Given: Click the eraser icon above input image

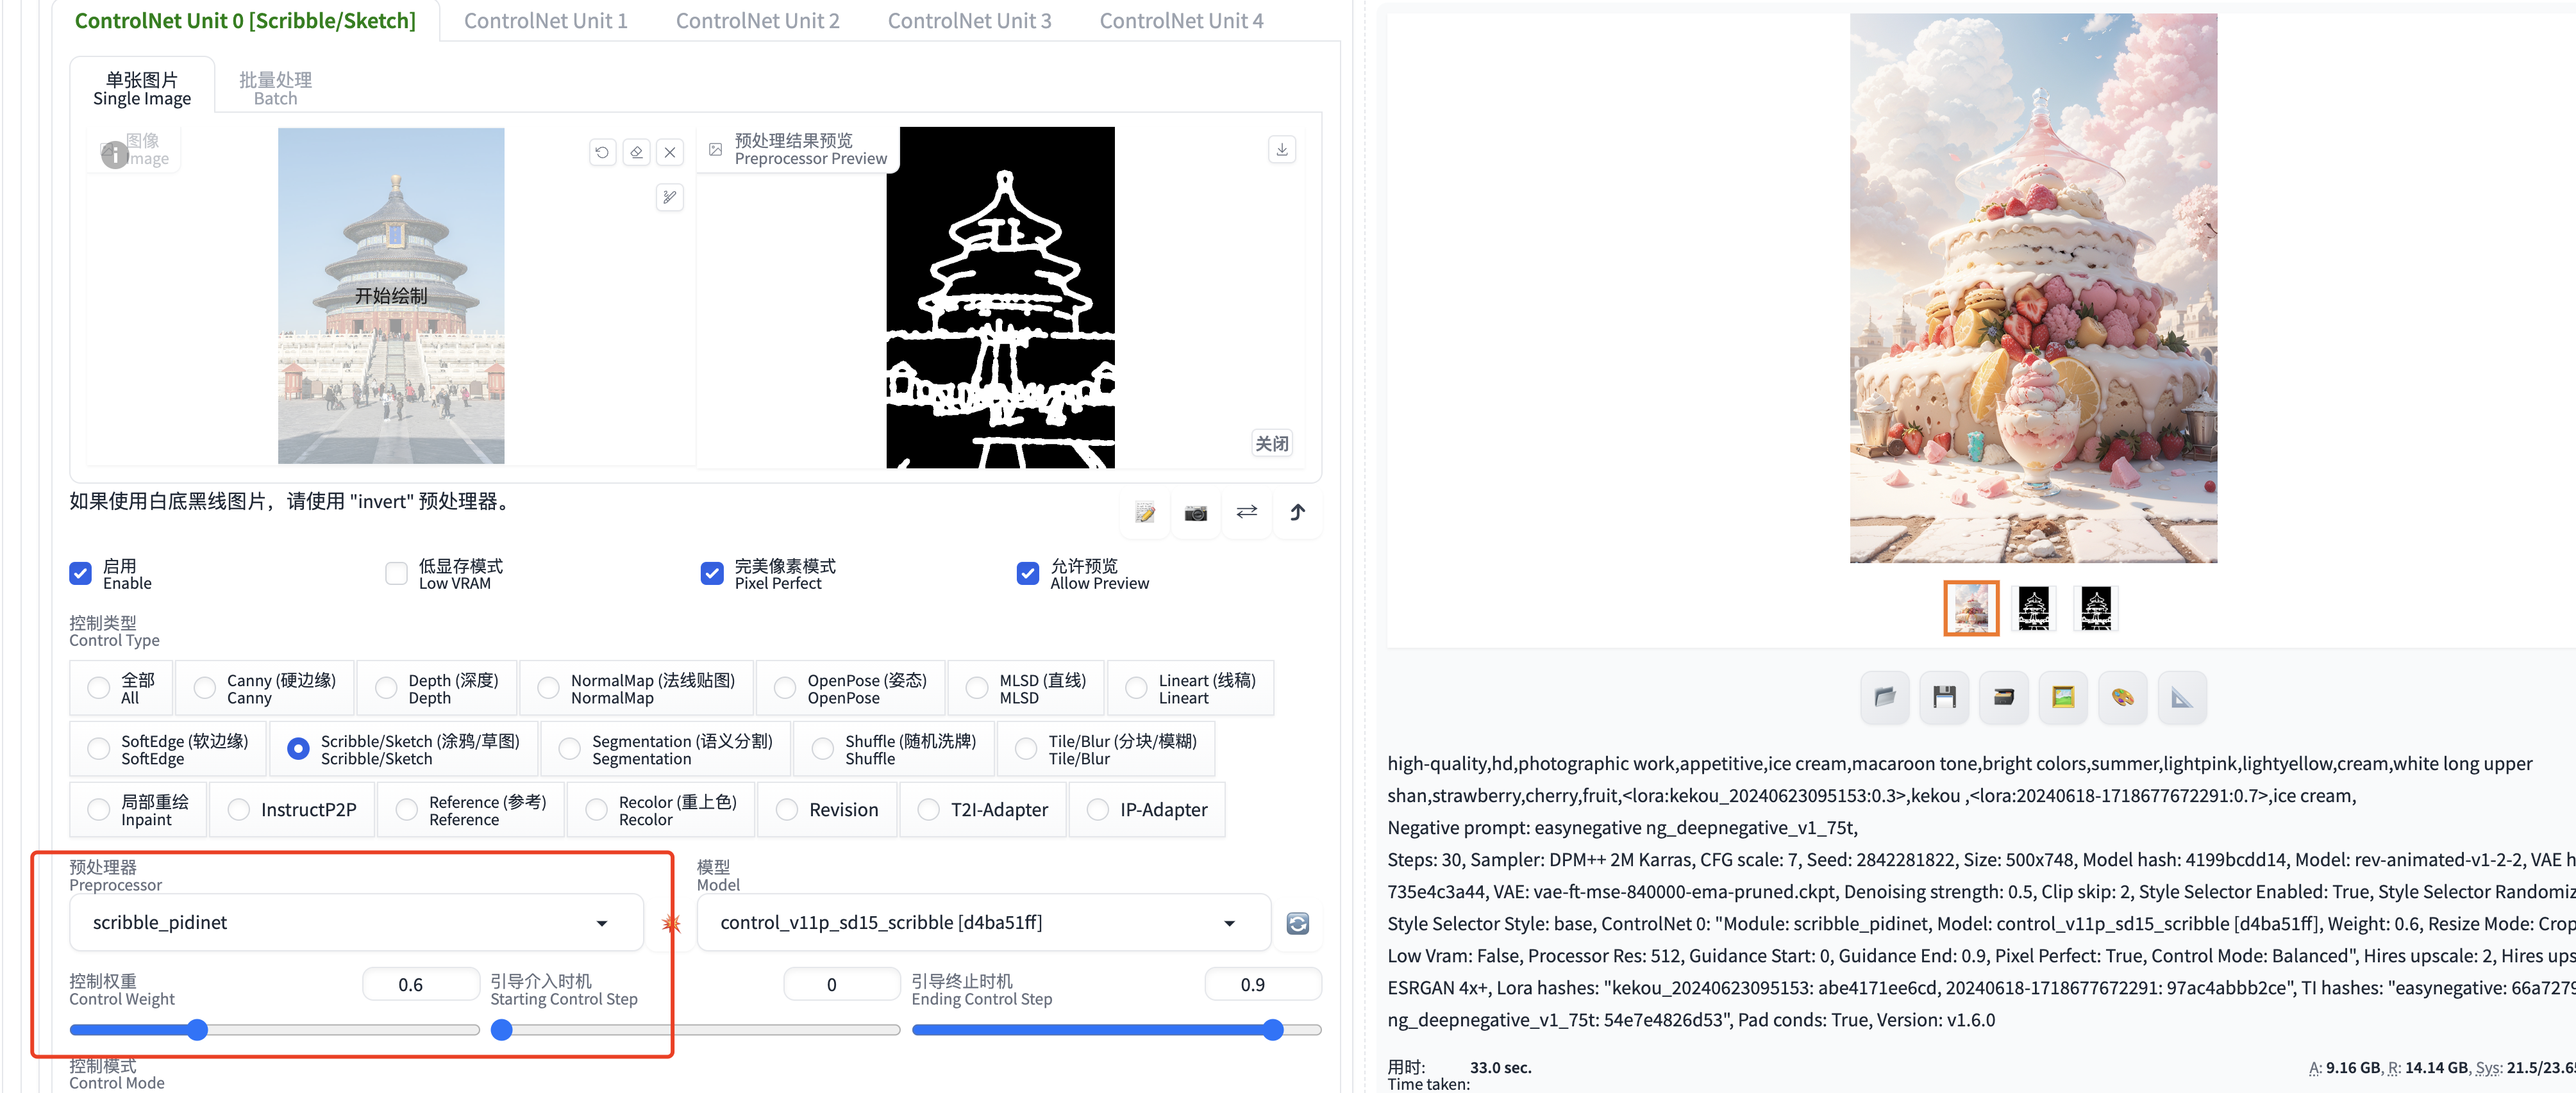Looking at the screenshot, I should click(636, 153).
